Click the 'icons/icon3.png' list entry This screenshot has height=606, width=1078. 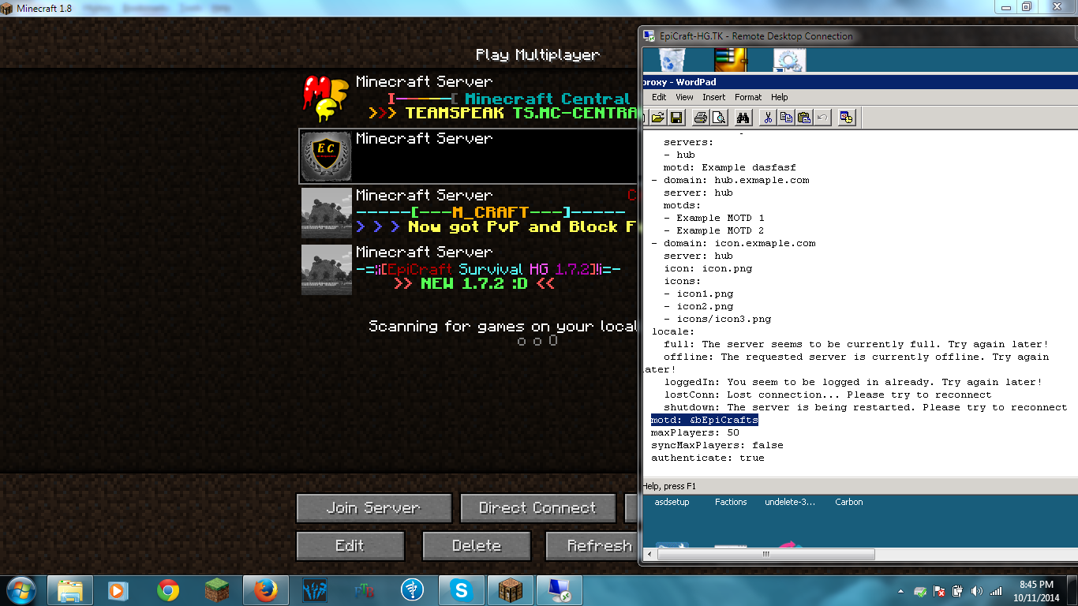[717, 319]
